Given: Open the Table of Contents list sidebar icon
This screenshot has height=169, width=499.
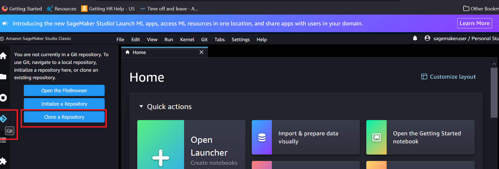Looking at the screenshot, I should coord(3,140).
